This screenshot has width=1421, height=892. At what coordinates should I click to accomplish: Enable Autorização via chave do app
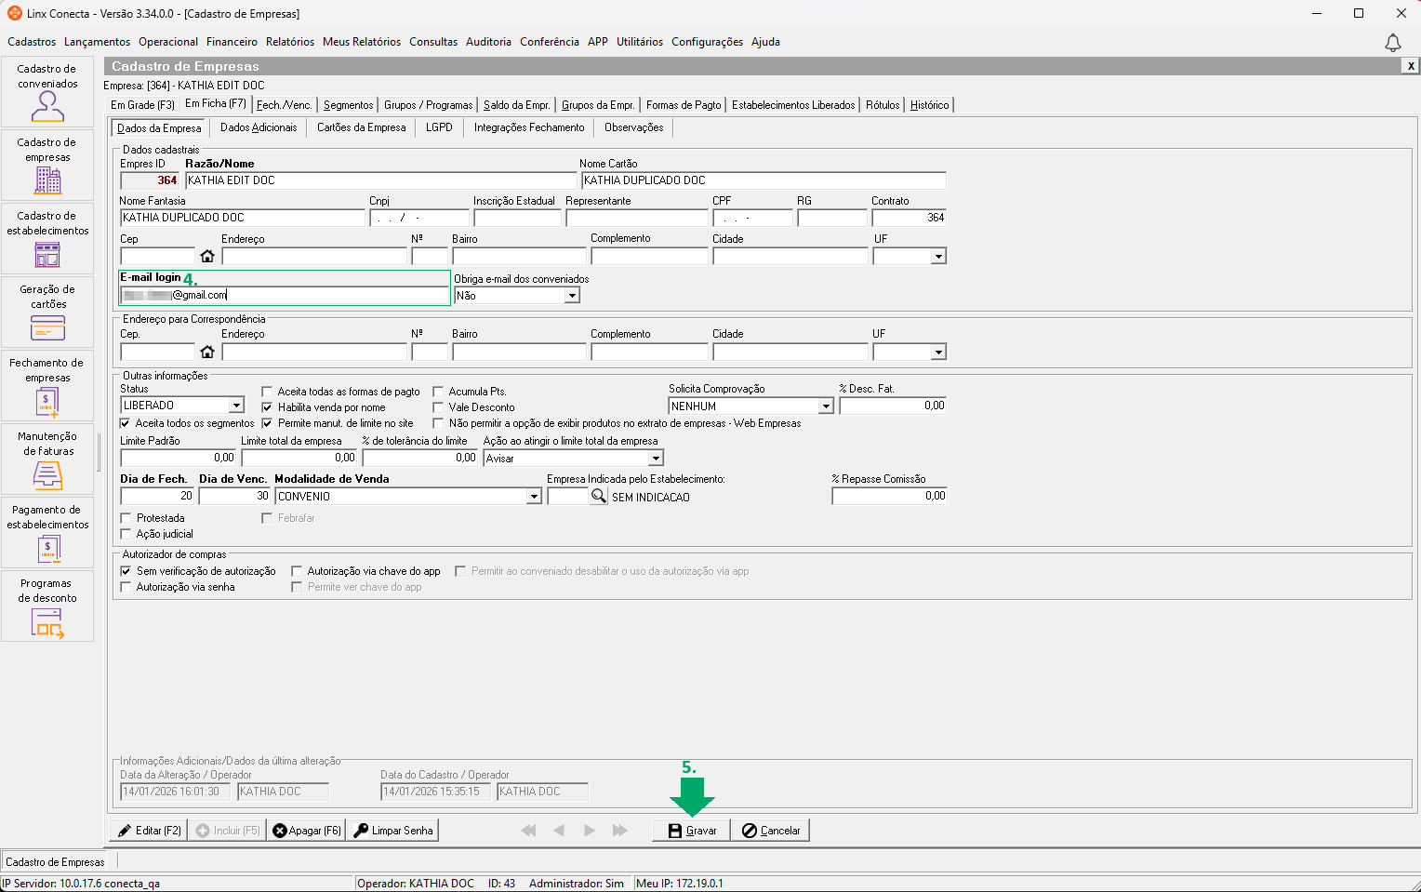298,571
